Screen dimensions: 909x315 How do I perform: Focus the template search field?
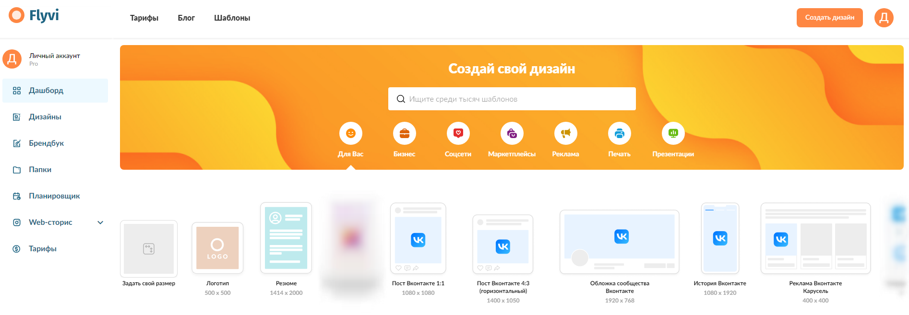coord(512,99)
